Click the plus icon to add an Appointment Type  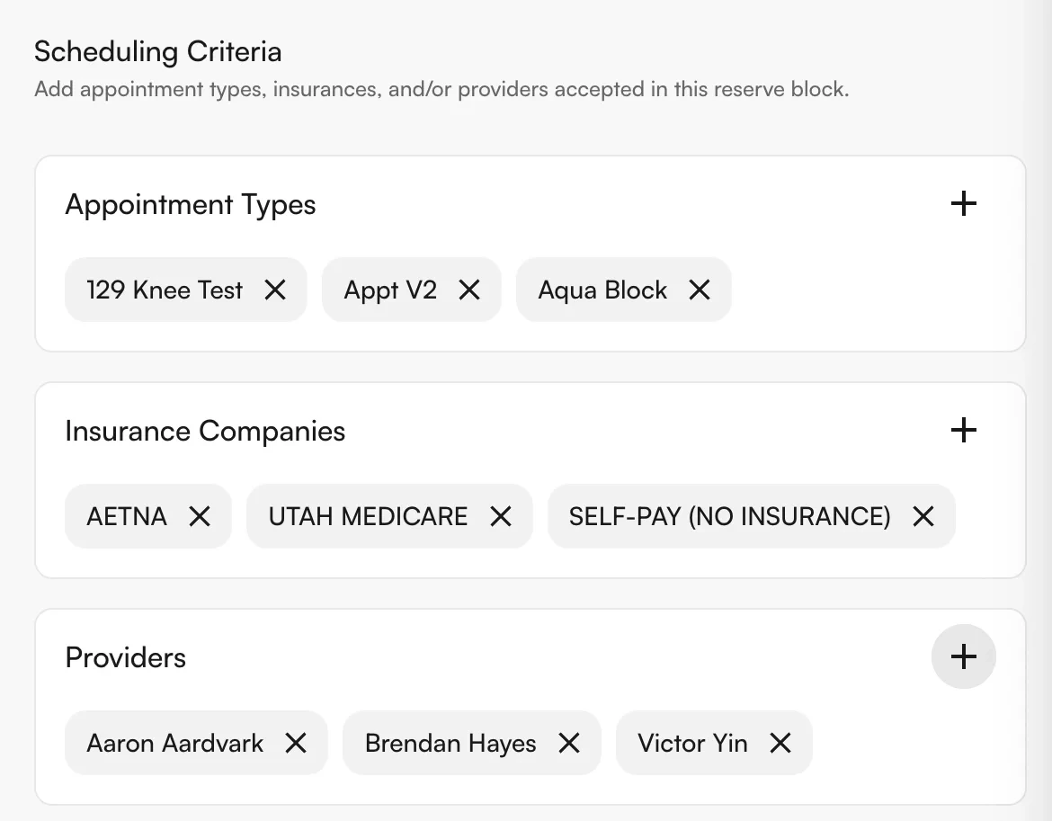click(x=963, y=203)
